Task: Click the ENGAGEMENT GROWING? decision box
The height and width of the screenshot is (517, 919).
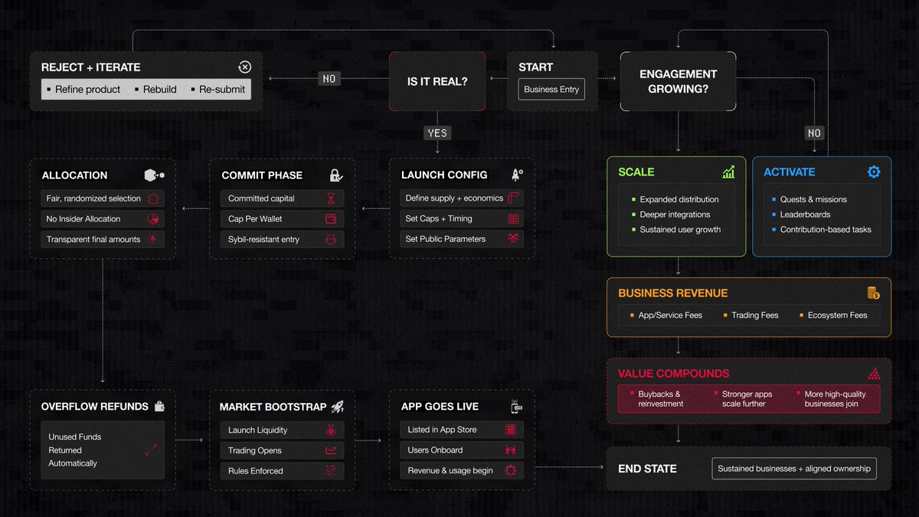Action: 678,81
